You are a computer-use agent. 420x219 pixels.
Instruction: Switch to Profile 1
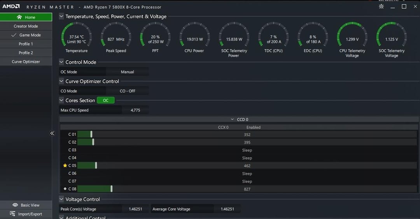pos(26,44)
